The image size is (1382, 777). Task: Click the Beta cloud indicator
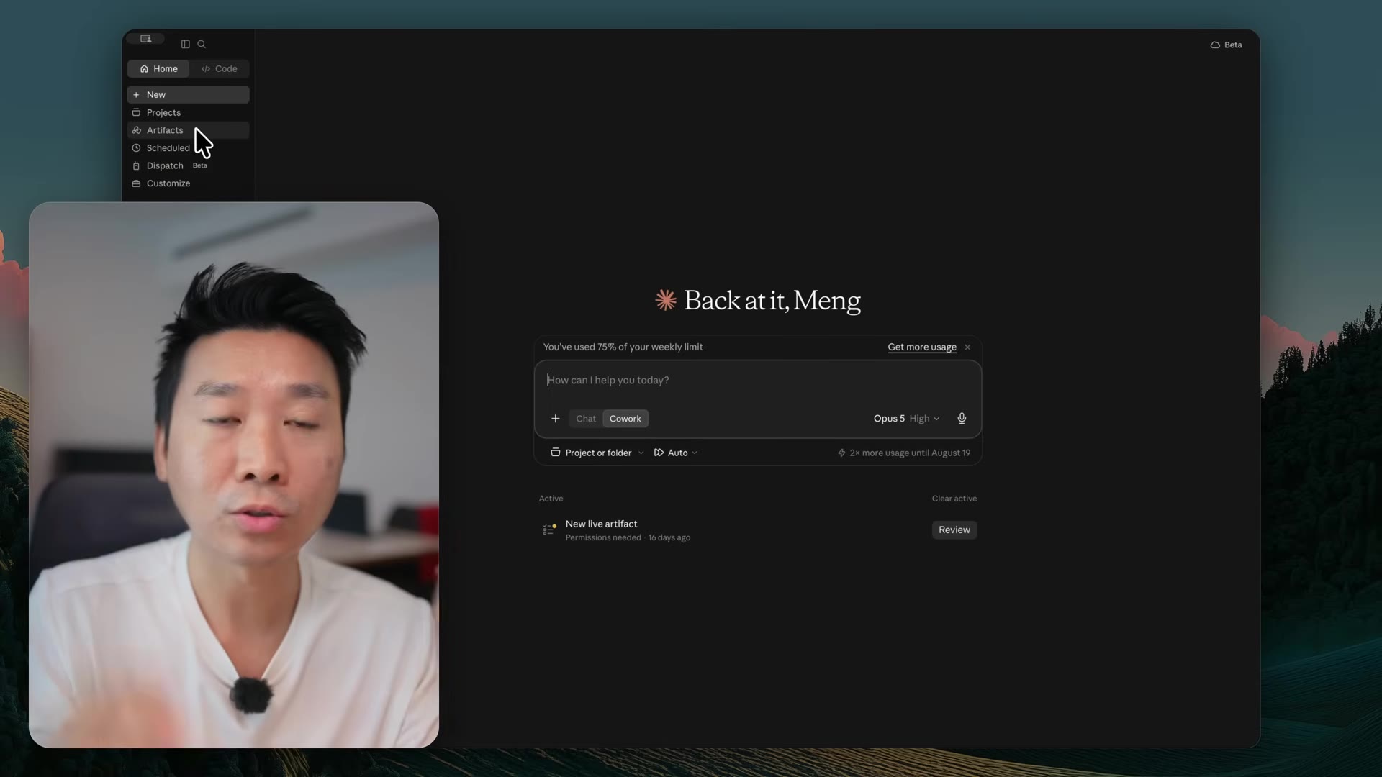tap(1226, 45)
